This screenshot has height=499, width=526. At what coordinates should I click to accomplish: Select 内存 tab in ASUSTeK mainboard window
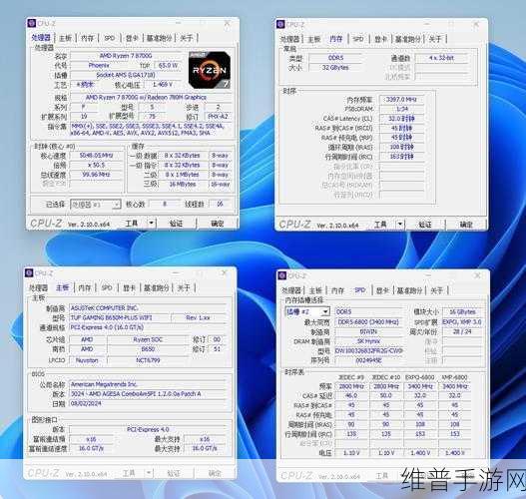[x=85, y=287]
